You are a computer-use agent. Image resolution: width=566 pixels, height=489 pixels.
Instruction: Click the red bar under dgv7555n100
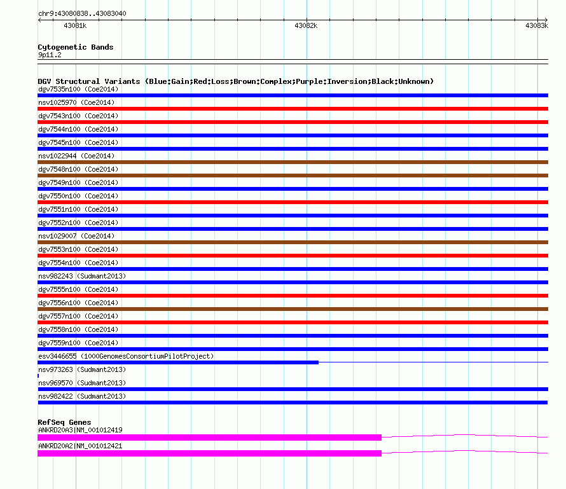(293, 296)
